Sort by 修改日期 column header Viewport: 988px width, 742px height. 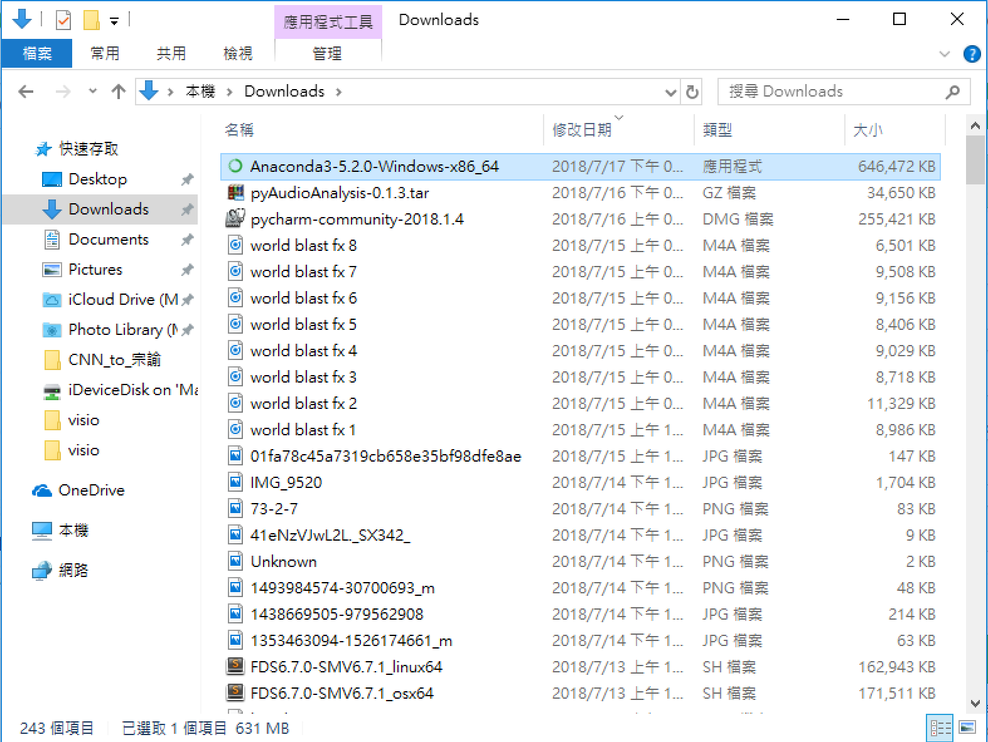(581, 130)
